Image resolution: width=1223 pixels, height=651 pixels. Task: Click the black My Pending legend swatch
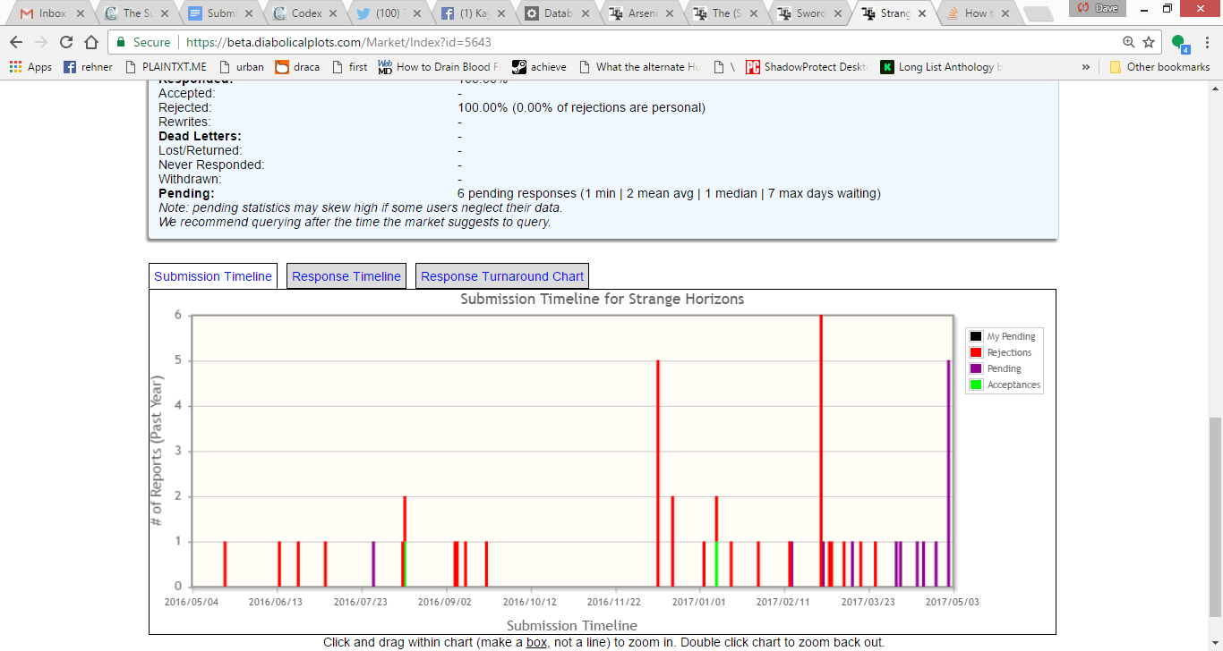click(976, 336)
